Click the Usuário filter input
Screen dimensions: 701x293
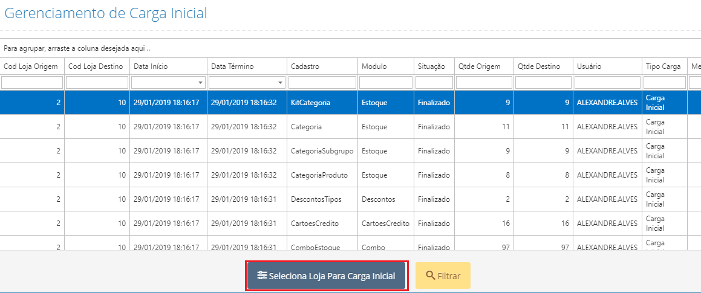[607, 83]
